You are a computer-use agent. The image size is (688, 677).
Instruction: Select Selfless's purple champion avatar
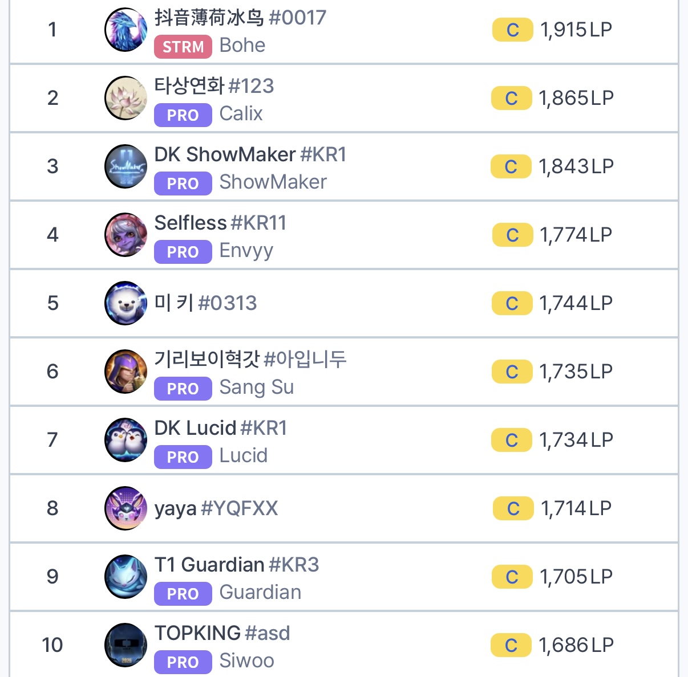click(x=126, y=235)
